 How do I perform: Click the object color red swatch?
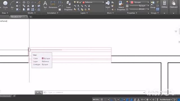click(132, 2)
